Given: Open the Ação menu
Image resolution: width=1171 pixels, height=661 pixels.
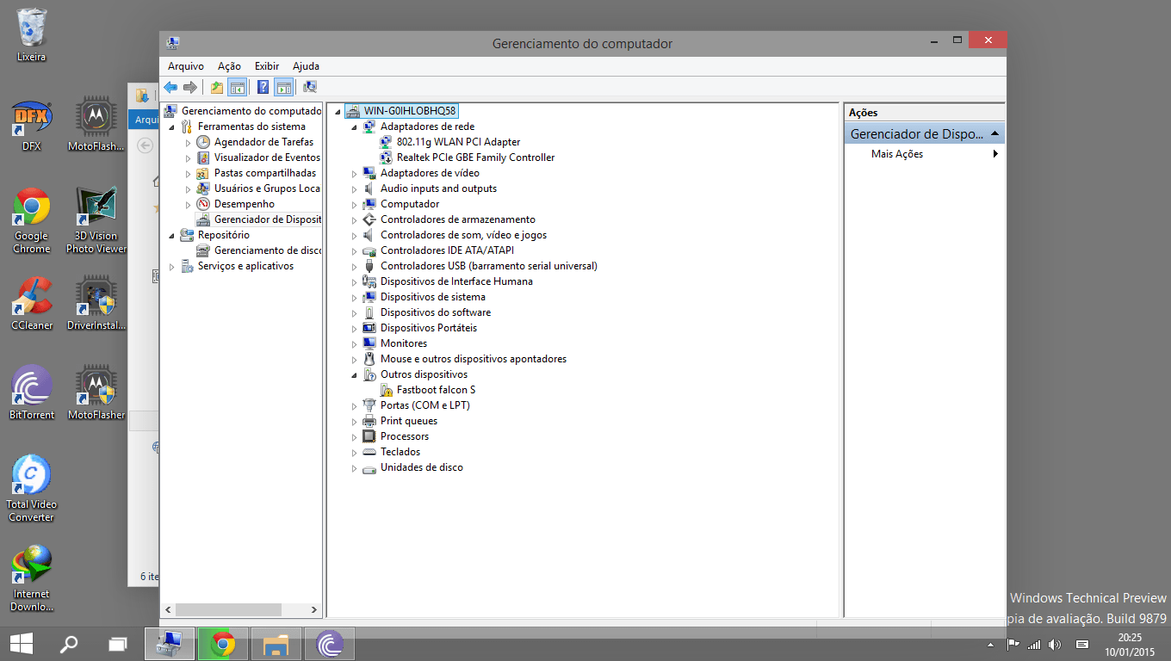Looking at the screenshot, I should 229,66.
